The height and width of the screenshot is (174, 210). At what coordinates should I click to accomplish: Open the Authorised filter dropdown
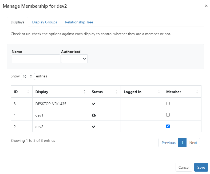[x=74, y=59]
